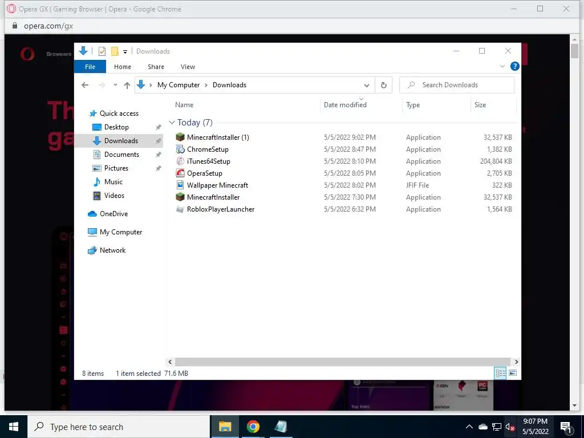Click the ChromeSetup file icon
This screenshot has height=438, width=584.
click(180, 149)
